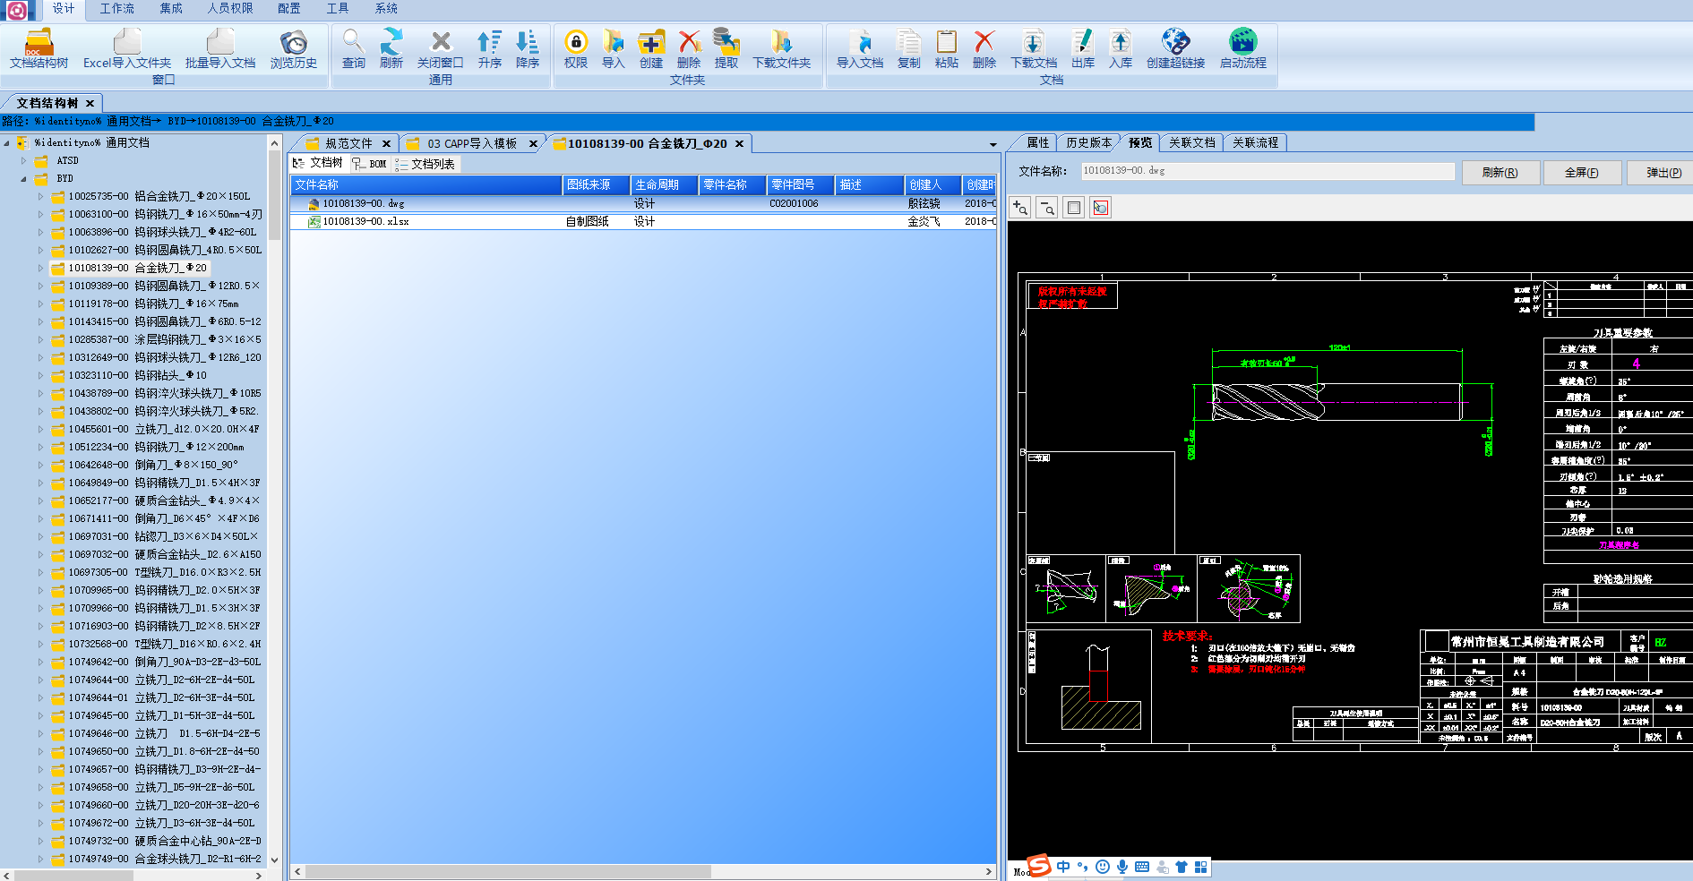Screen dimensions: 1693x881
Task: Collapse the 通用文档 root node
Action: (x=7, y=142)
